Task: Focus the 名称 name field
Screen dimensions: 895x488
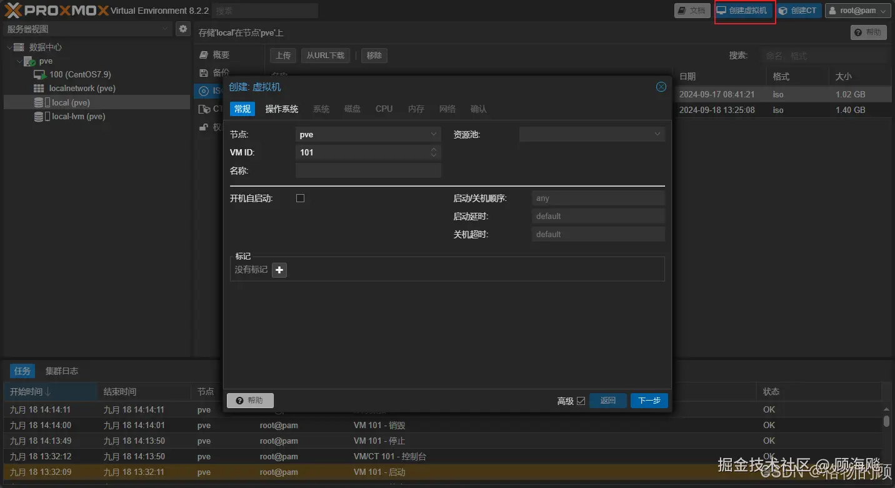Action: [x=368, y=170]
